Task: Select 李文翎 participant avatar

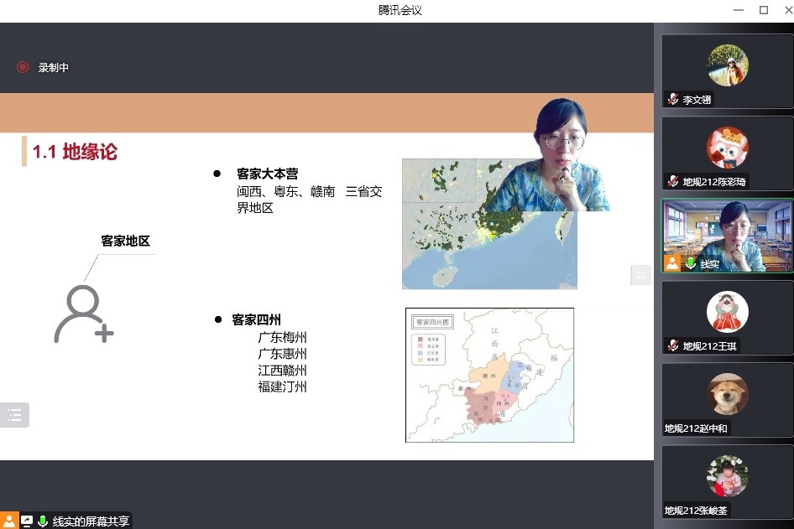Action: (727, 65)
